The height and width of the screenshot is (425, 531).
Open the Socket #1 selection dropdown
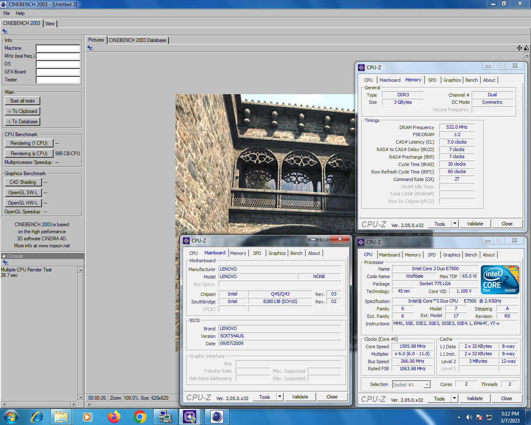pos(427,385)
